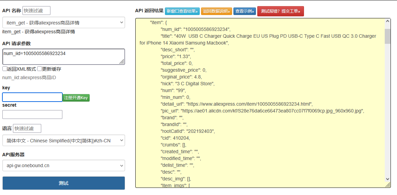Click the red 测试报错？提交工单 button
Viewport: 397px width, 195px height.
[x=280, y=11]
